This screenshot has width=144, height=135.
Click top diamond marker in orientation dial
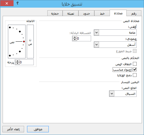(x=10, y=27)
